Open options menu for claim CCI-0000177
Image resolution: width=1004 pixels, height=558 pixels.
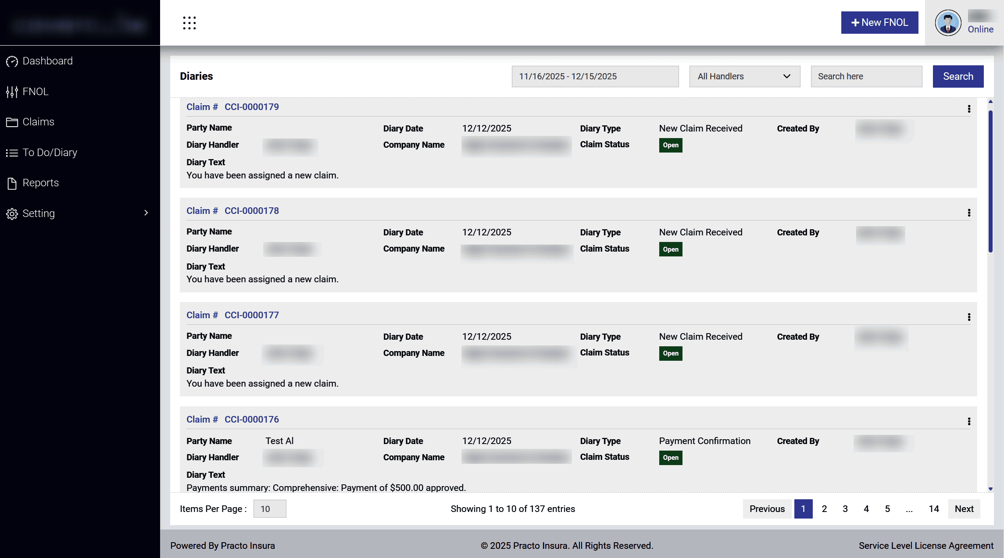(968, 317)
